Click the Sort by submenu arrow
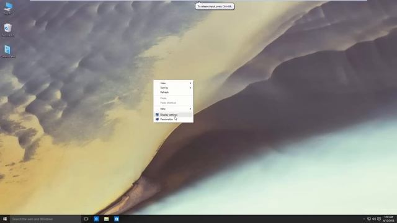 pyautogui.click(x=190, y=88)
